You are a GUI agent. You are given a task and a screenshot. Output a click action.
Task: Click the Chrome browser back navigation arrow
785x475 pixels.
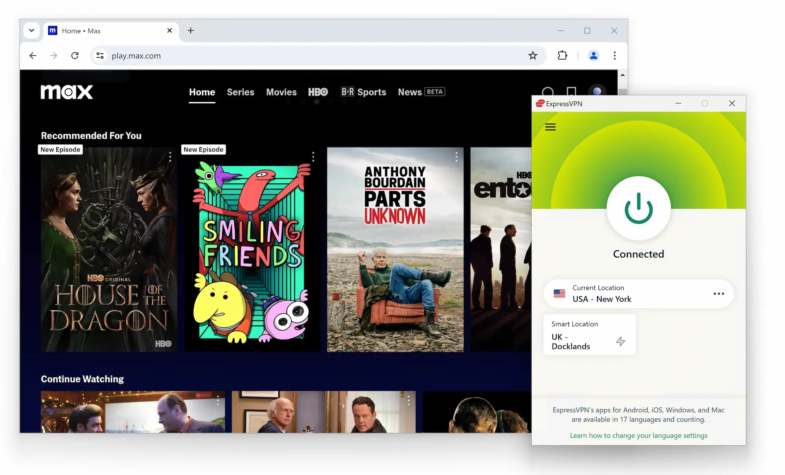pos(33,55)
